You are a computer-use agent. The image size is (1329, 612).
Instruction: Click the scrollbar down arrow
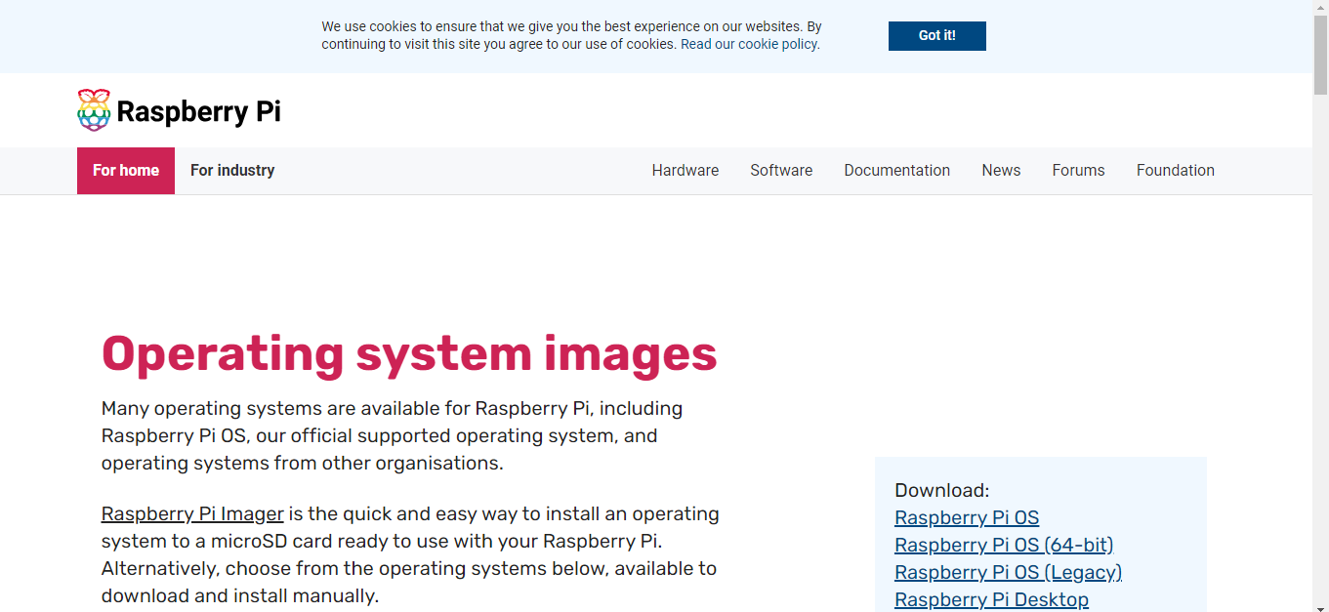point(1320,603)
